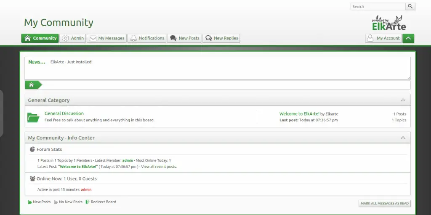Click the Forum Stats heading
The width and height of the screenshot is (431, 215).
(x=49, y=149)
